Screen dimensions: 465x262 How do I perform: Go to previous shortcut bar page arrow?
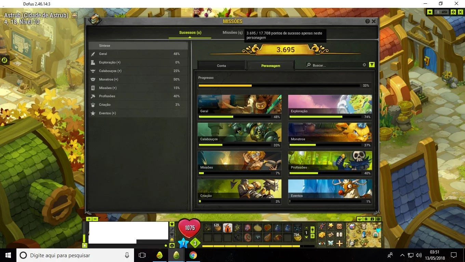tap(306, 228)
